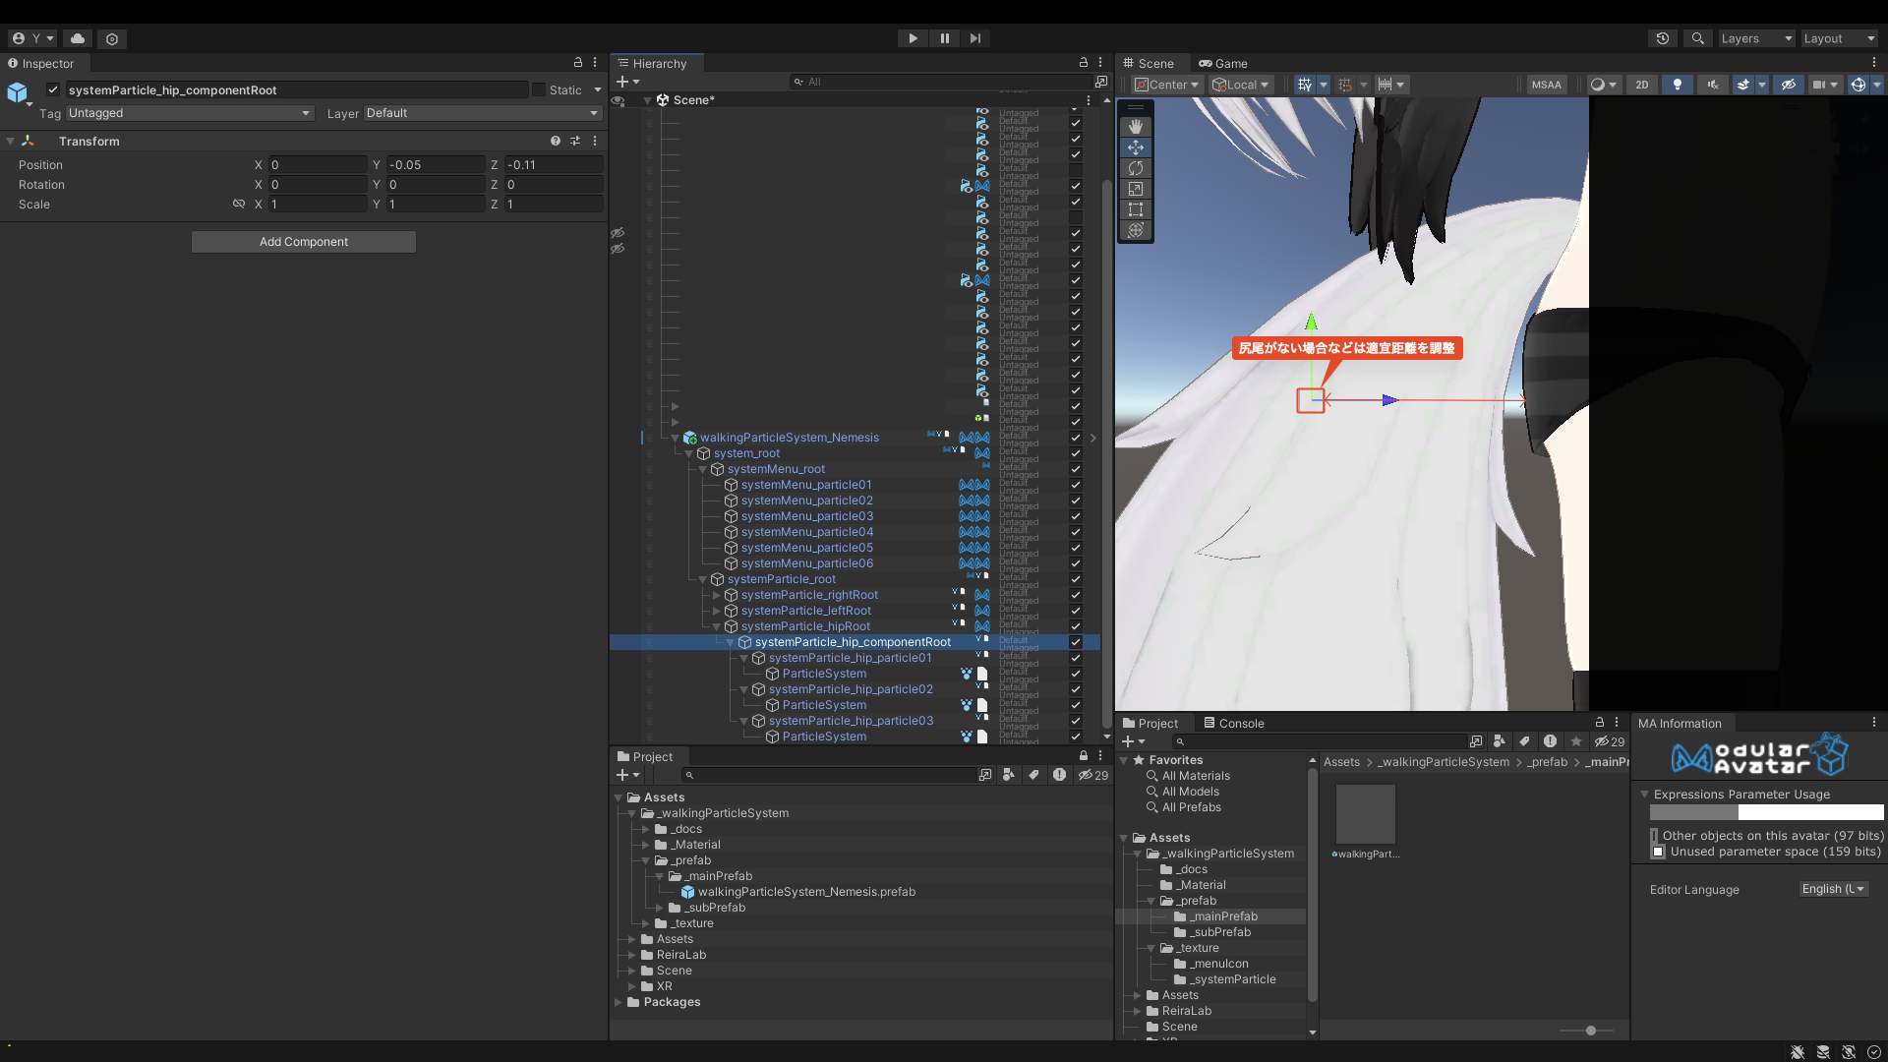Adjust the asset thumbnail size slider
1888x1062 pixels.
[x=1590, y=1031]
